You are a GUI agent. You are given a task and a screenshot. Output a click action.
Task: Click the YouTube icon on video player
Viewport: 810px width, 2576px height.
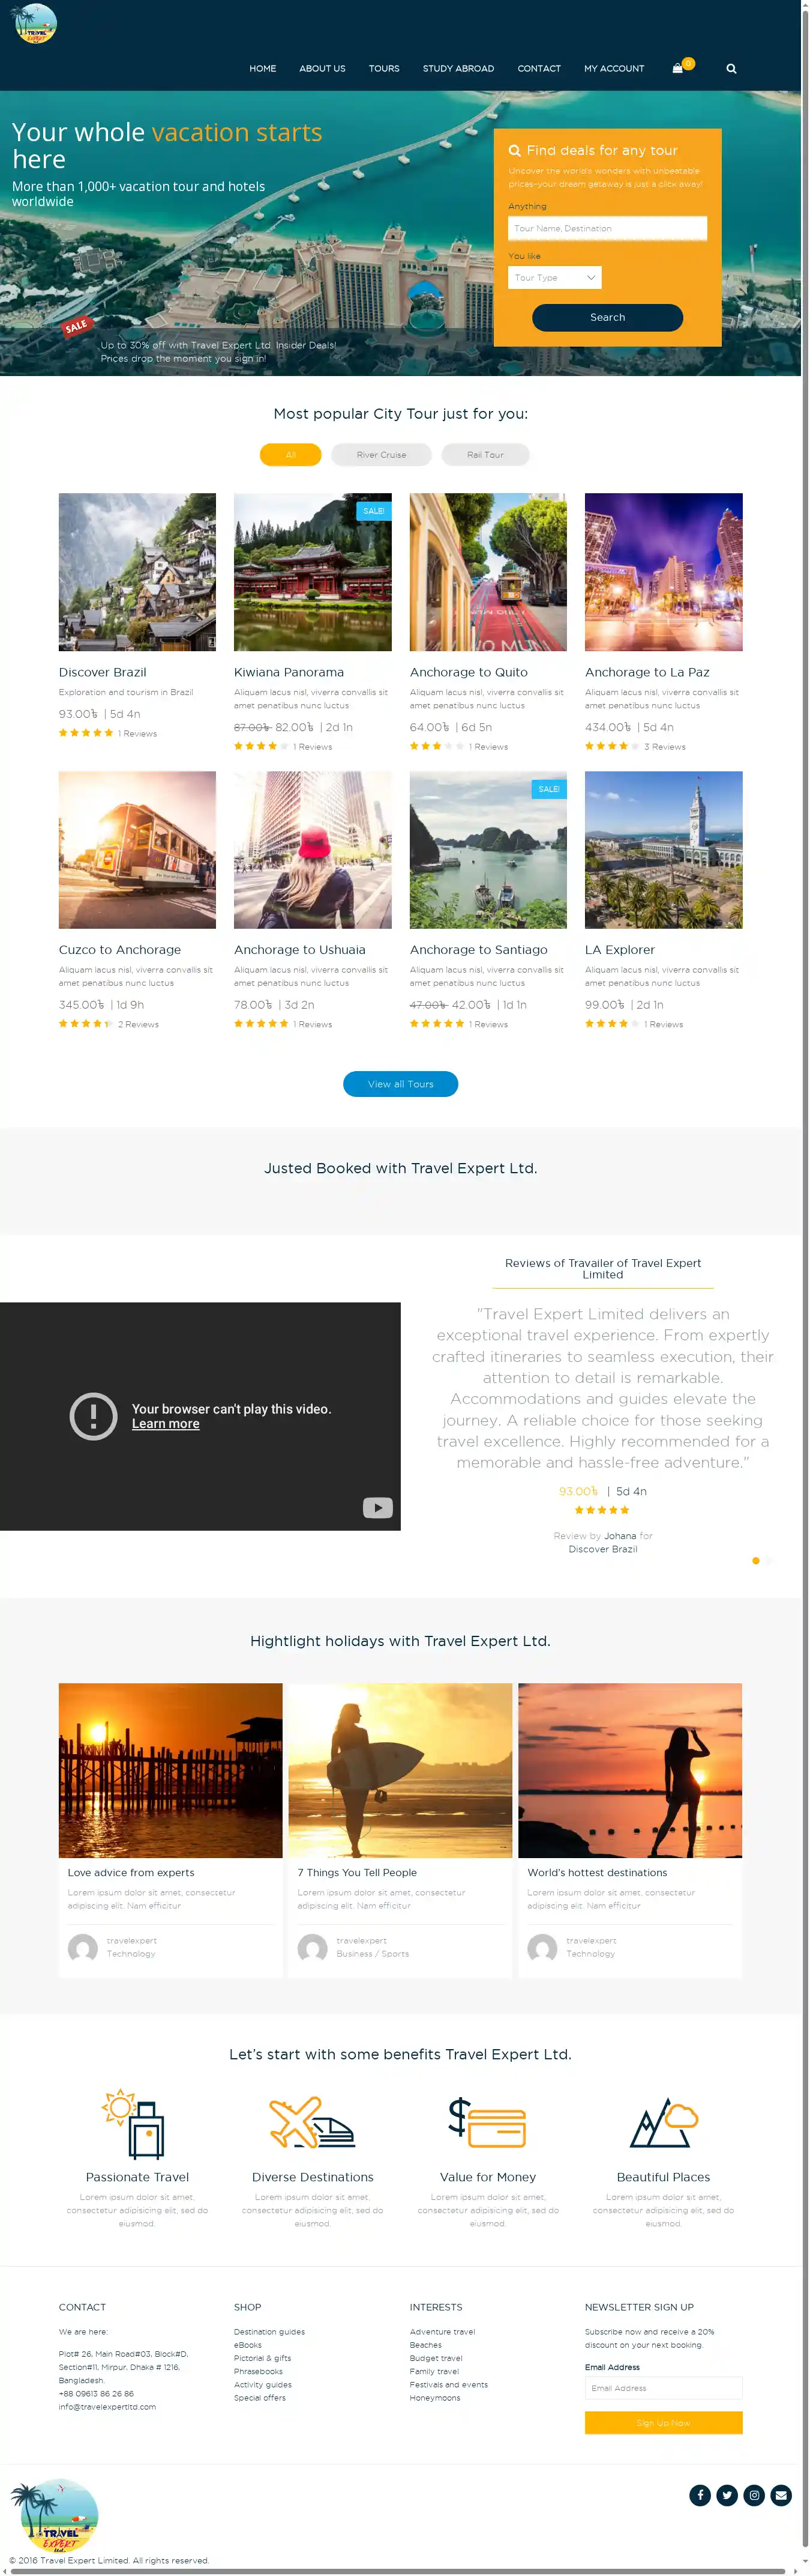point(377,1507)
